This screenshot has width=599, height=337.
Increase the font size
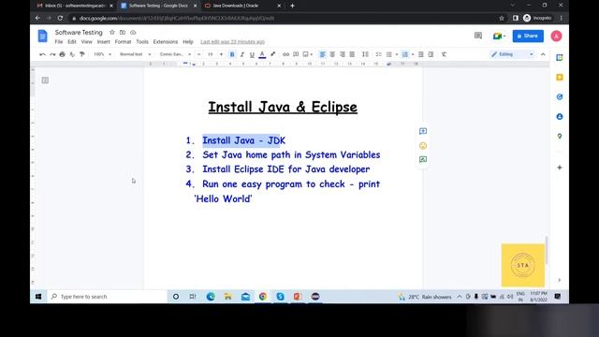221,54
